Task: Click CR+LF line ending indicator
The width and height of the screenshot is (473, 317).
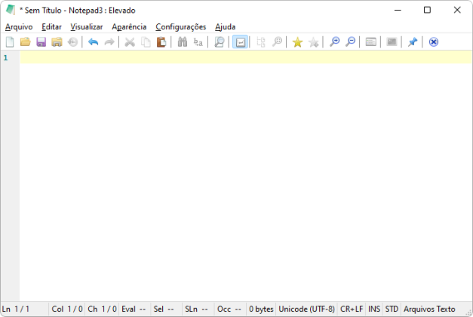Action: (352, 309)
